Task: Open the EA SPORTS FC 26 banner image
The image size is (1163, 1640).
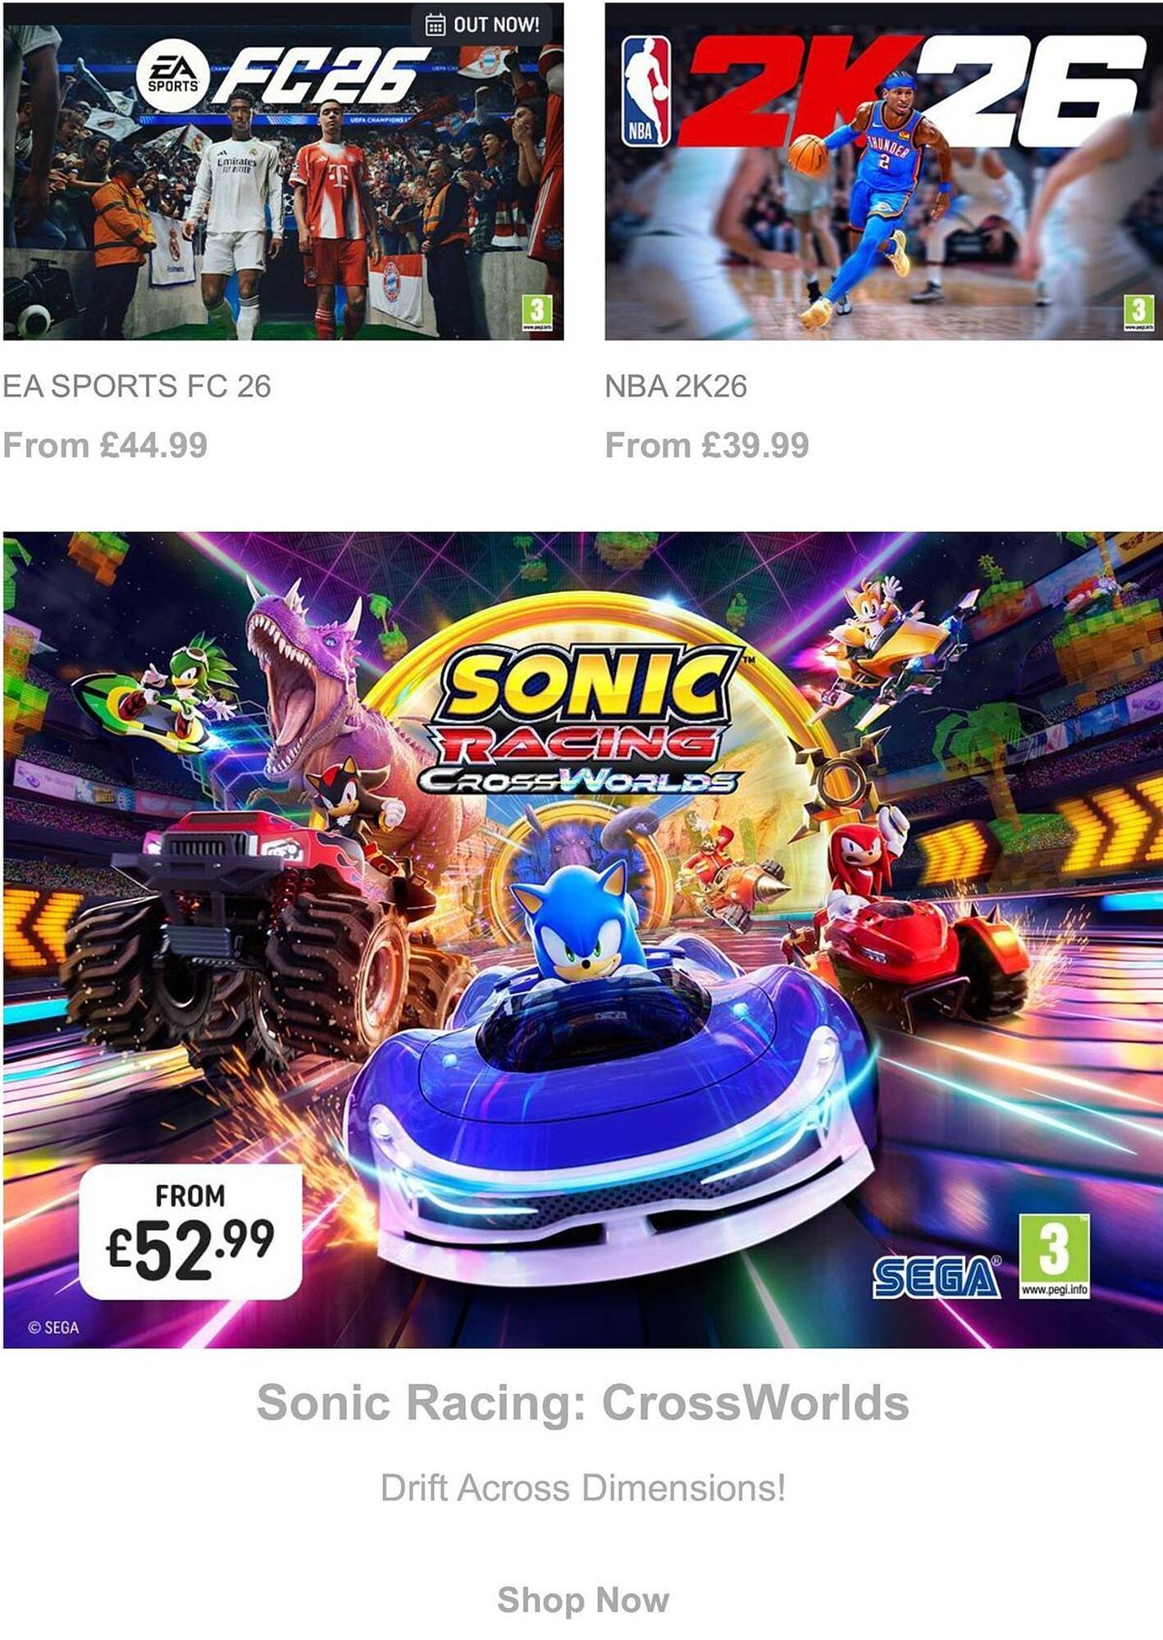Action: (283, 171)
